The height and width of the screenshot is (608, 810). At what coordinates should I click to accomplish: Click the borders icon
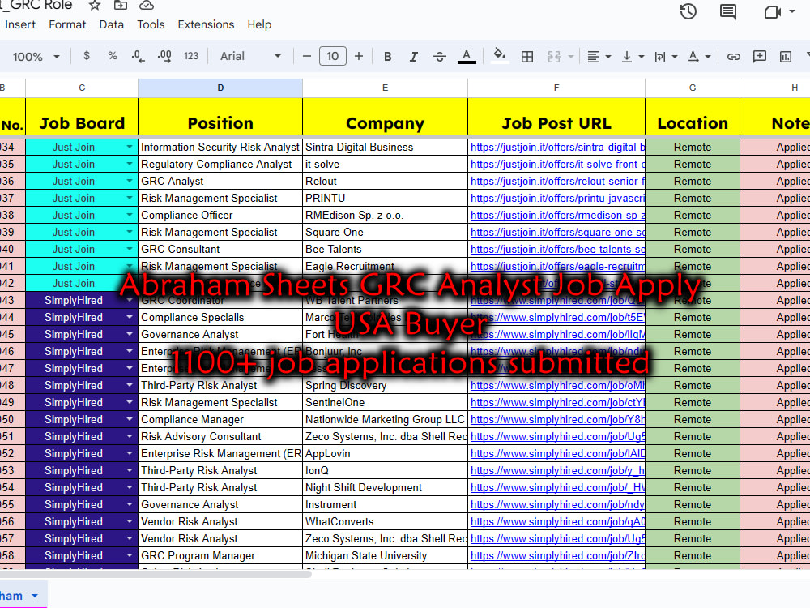tap(527, 57)
